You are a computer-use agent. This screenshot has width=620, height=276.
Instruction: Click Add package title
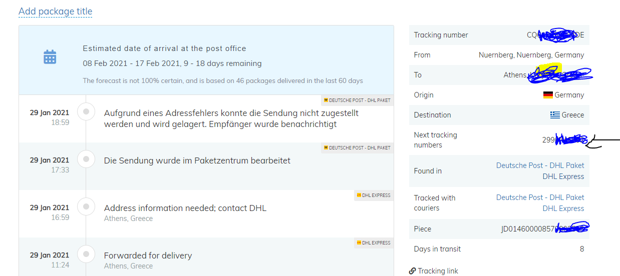click(x=55, y=11)
